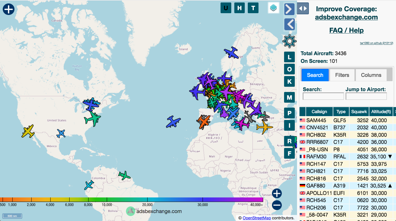Viewport: 396px width, 221px height.
Task: Switch to the Columns tab
Action: coord(371,75)
